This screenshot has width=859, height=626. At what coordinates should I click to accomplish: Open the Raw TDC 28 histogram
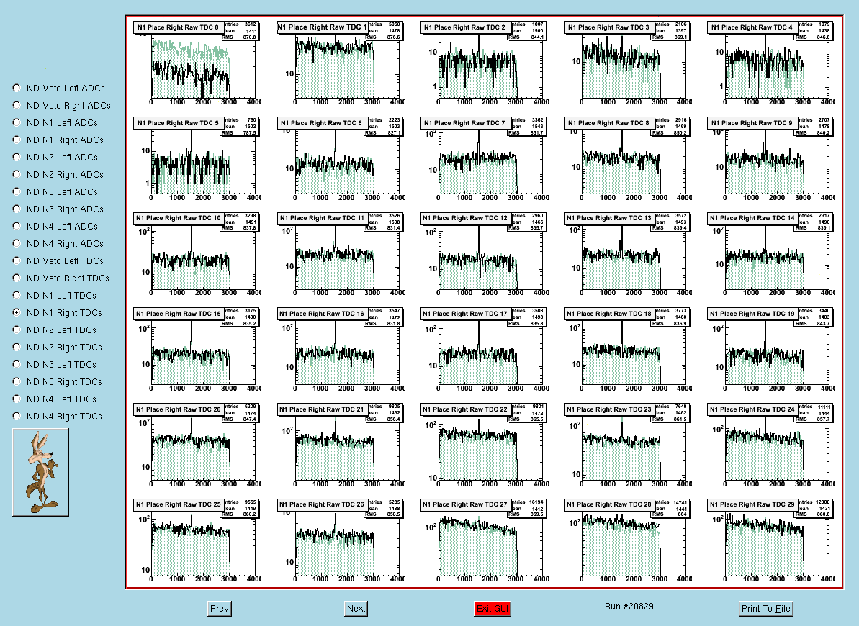(x=628, y=540)
